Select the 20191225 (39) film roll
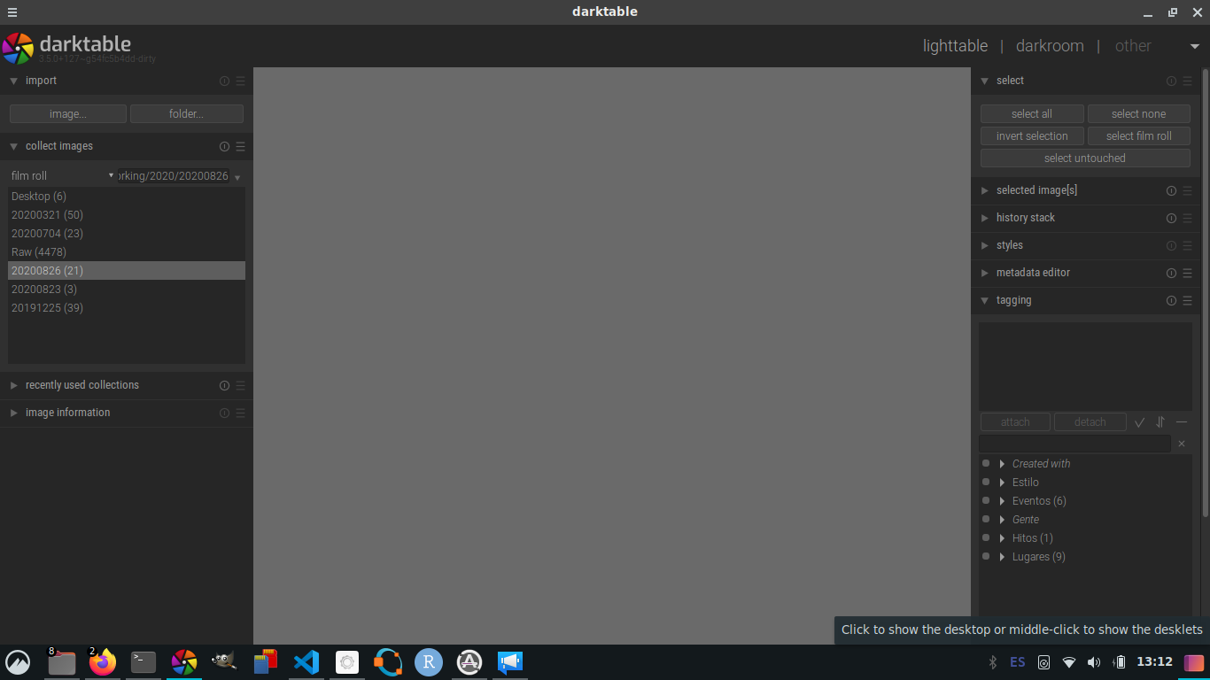Image resolution: width=1210 pixels, height=680 pixels. pyautogui.click(x=127, y=308)
